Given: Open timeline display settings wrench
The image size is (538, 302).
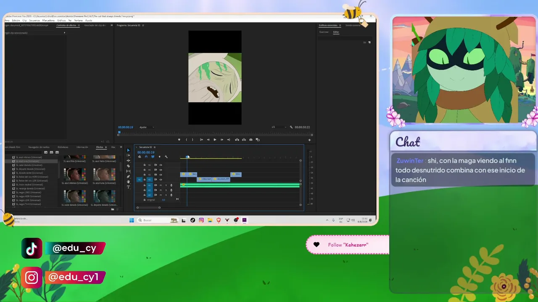Looking at the screenshot, I should (x=166, y=157).
